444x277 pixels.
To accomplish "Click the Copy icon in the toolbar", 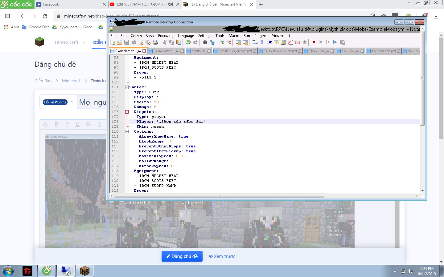I will point(172,42).
